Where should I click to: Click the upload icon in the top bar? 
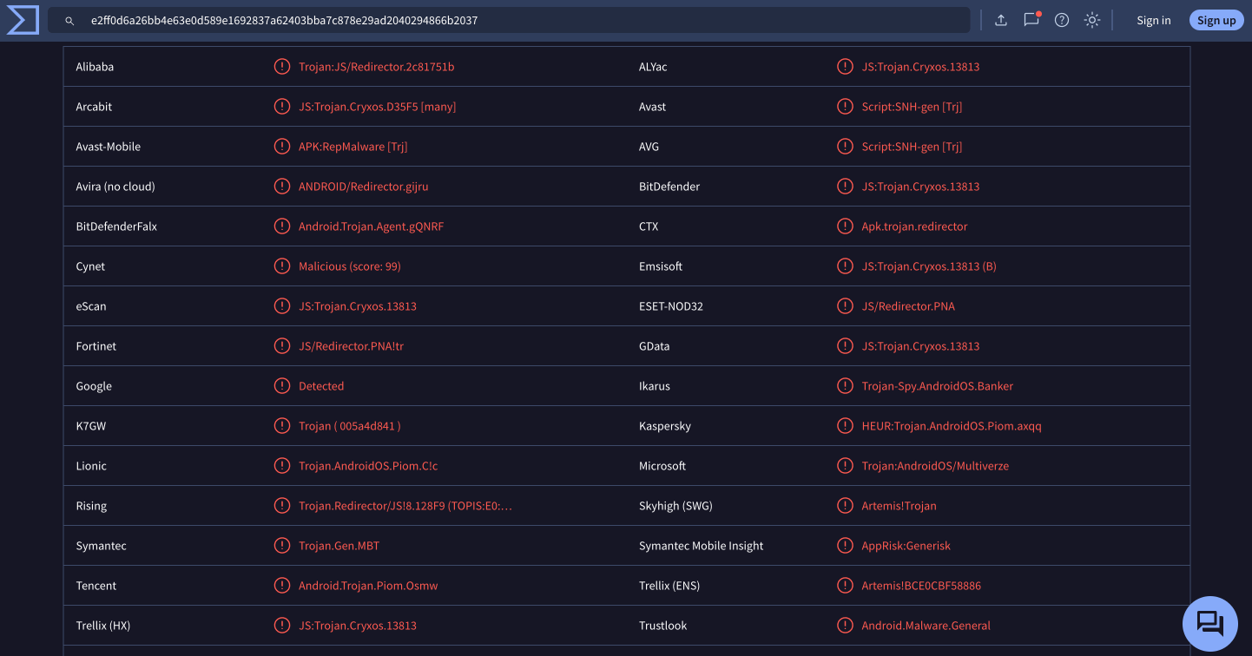[x=1000, y=19]
